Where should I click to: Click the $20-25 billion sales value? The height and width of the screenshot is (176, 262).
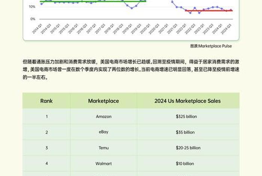188,148
